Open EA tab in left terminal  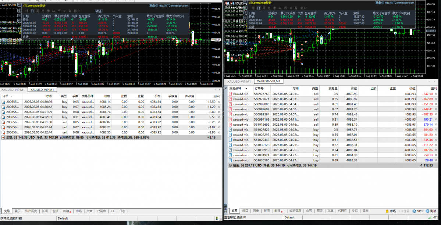point(113,211)
